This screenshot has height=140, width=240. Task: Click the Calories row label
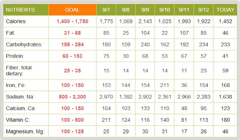coord(16,21)
